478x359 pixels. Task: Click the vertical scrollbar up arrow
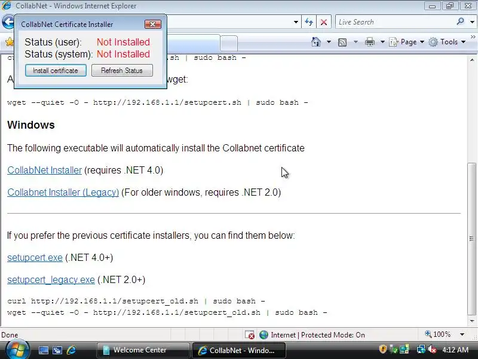(x=472, y=60)
